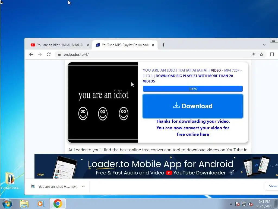Expand the tab search chevron
The width and height of the screenshot is (278, 209).
pyautogui.click(x=264, y=45)
